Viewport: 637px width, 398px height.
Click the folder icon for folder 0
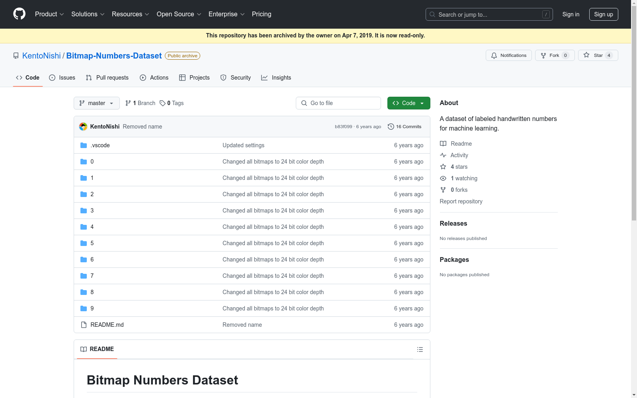click(x=84, y=162)
